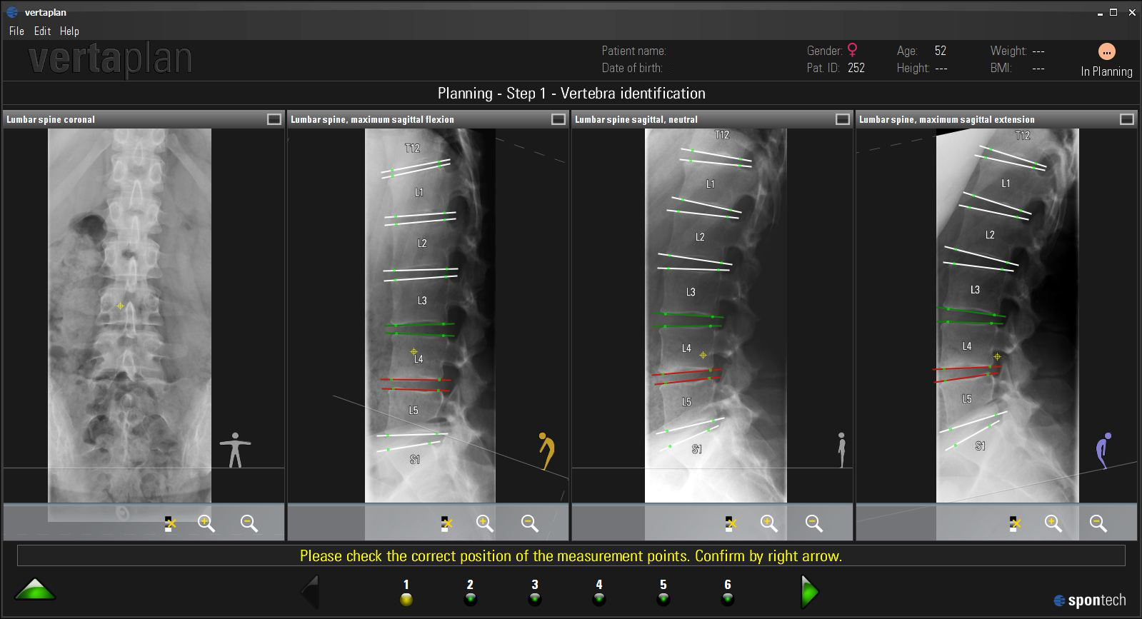Open the Edit menu
Image resolution: width=1142 pixels, height=619 pixels.
tap(42, 31)
